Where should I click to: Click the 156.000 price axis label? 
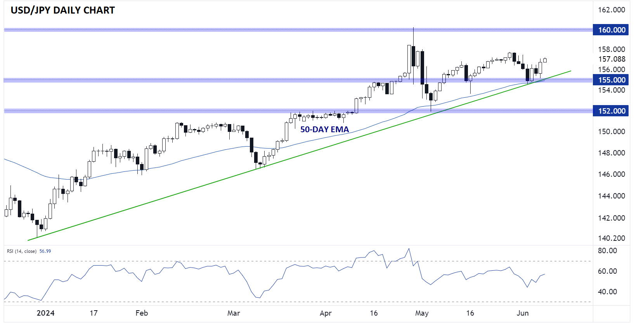[611, 70]
